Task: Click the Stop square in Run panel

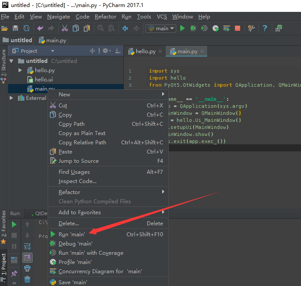Action: pyautogui.click(x=14, y=235)
